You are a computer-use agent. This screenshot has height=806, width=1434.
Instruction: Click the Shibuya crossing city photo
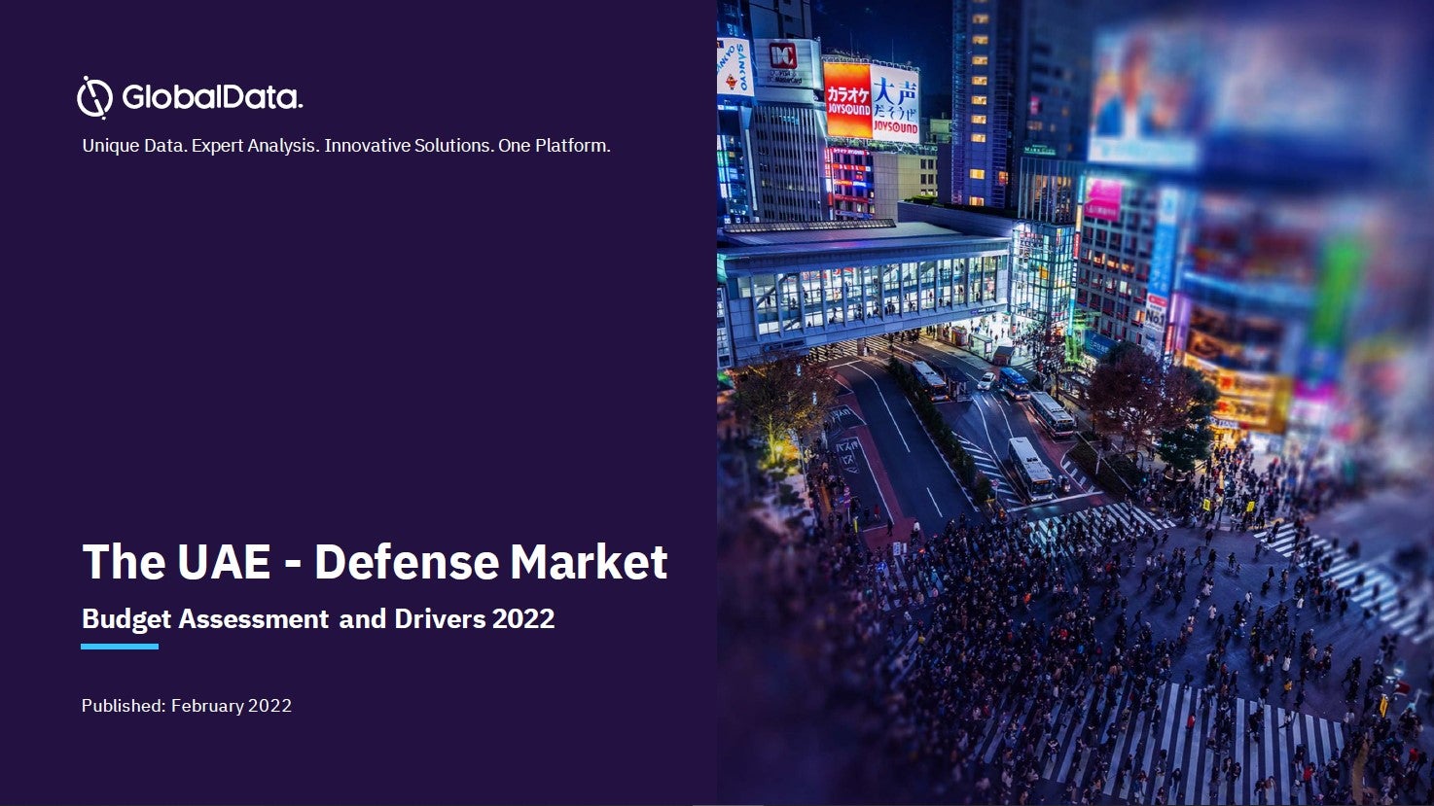pos(1070,583)
